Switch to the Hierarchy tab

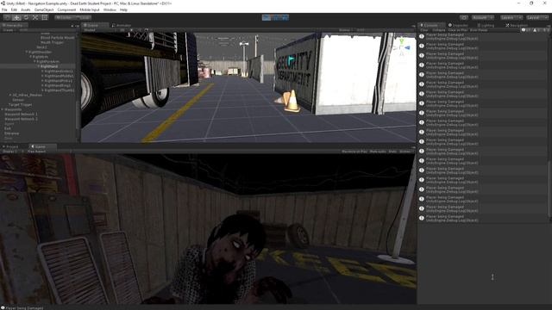point(14,25)
